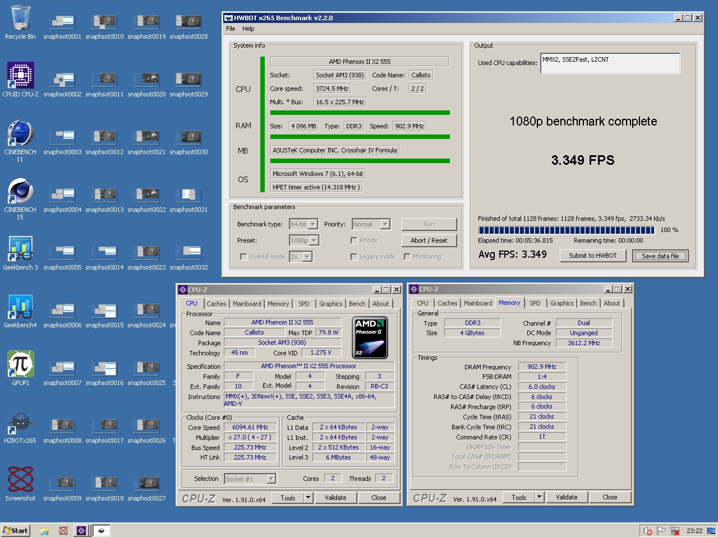Select snaphsot0027 file on desktop
Screen dimensions: 718x538
(x=146, y=488)
